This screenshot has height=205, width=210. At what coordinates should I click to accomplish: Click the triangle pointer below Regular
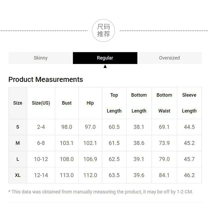pos(105,66)
